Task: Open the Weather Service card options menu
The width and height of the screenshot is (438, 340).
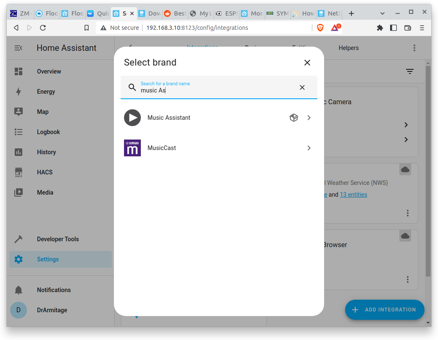Action: (408, 213)
